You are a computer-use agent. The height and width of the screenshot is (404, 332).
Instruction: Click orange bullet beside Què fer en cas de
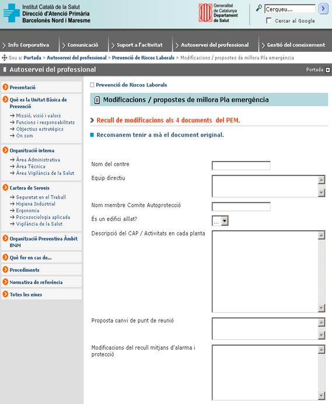click(5, 257)
